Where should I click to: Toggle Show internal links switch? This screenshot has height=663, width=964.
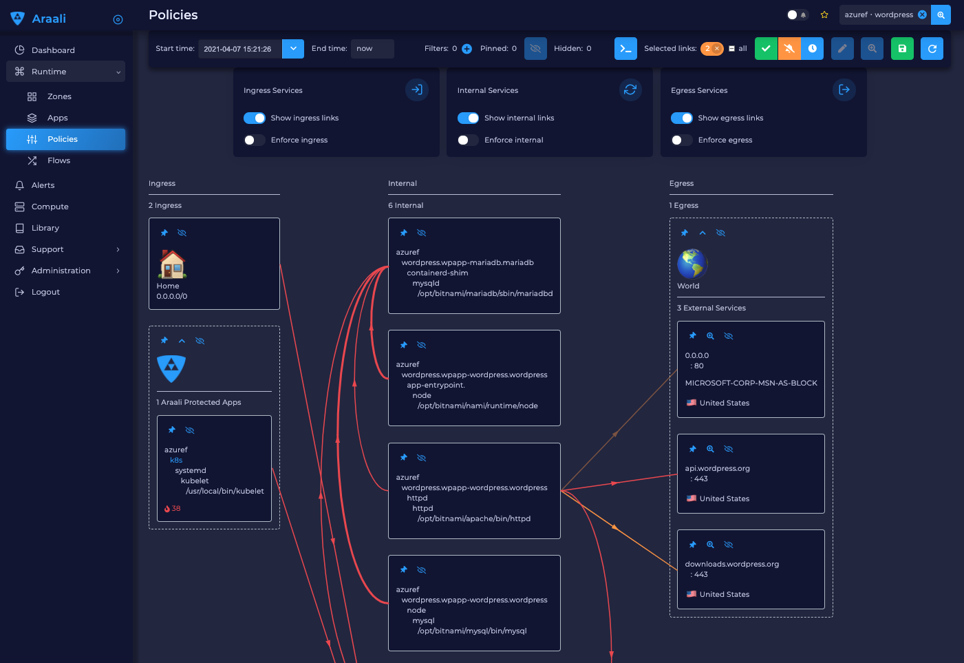click(x=468, y=118)
